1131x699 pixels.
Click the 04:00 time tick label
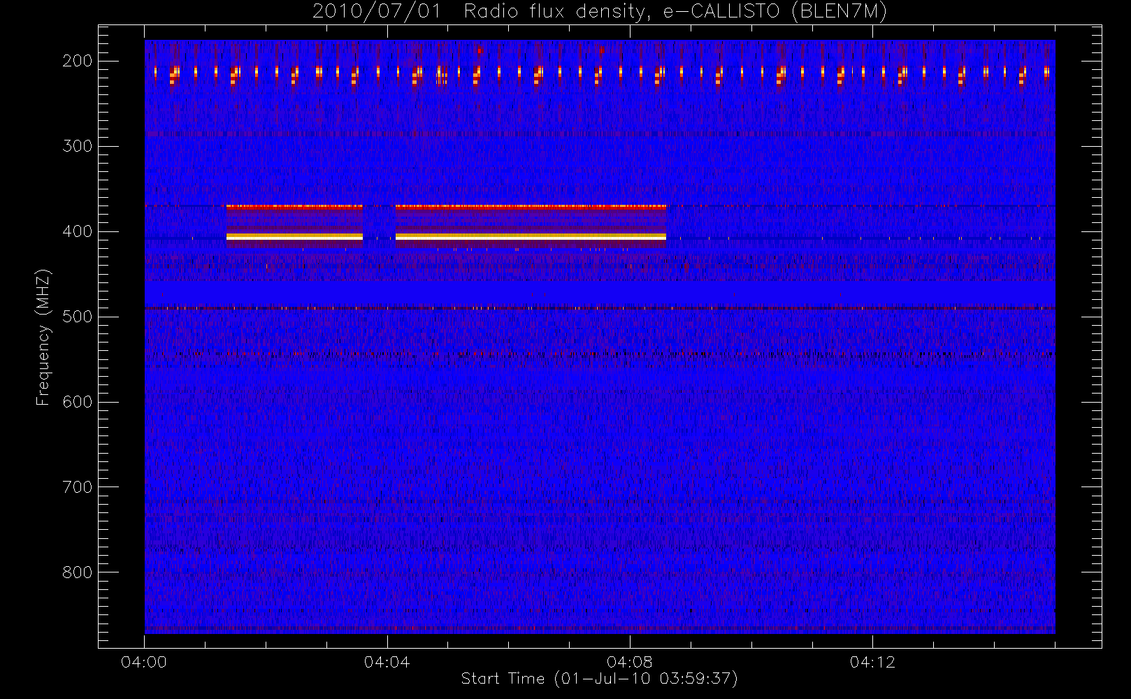click(144, 662)
